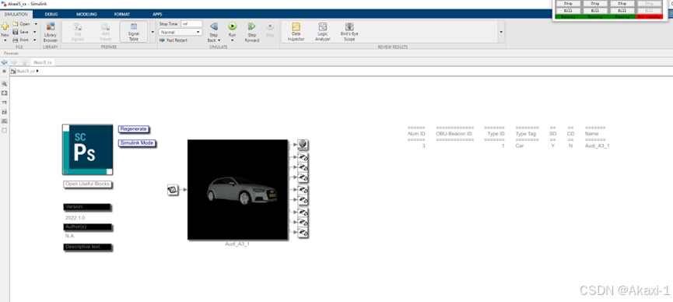Image resolution: width=673 pixels, height=302 pixels.
Task: Click the Step Forward icon
Action: 252,26
